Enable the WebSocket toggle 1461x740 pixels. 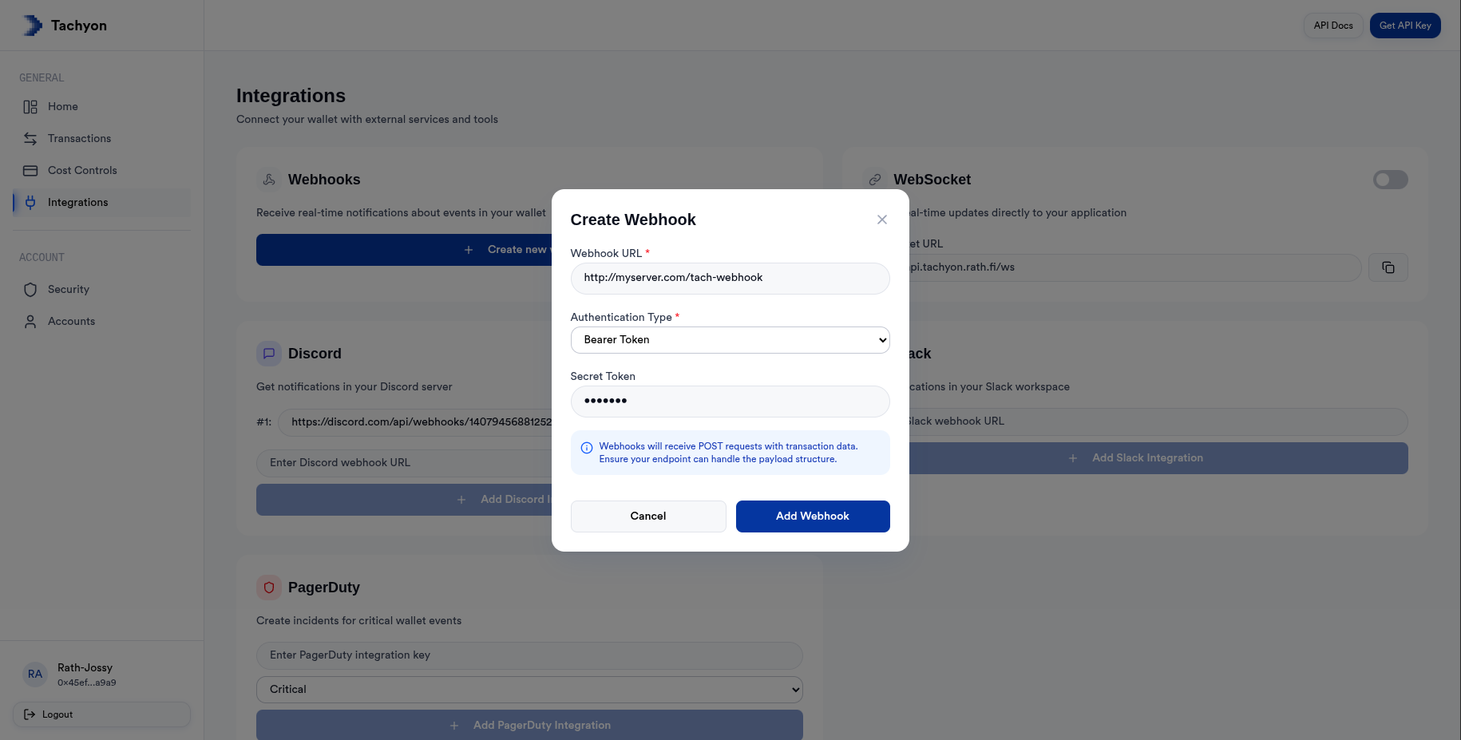1390,180
